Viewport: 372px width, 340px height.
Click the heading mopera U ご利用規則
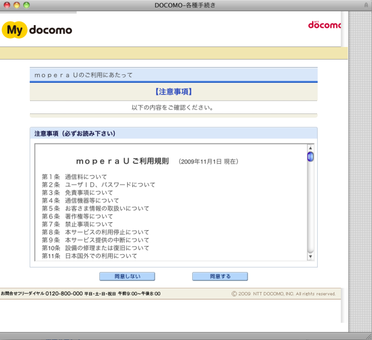[122, 161]
